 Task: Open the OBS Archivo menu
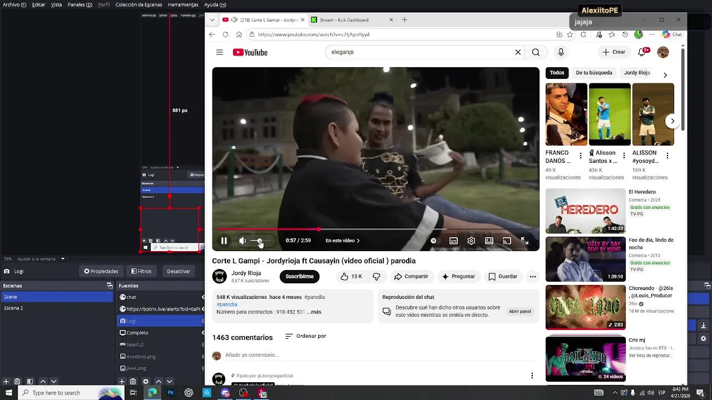[x=14, y=4]
